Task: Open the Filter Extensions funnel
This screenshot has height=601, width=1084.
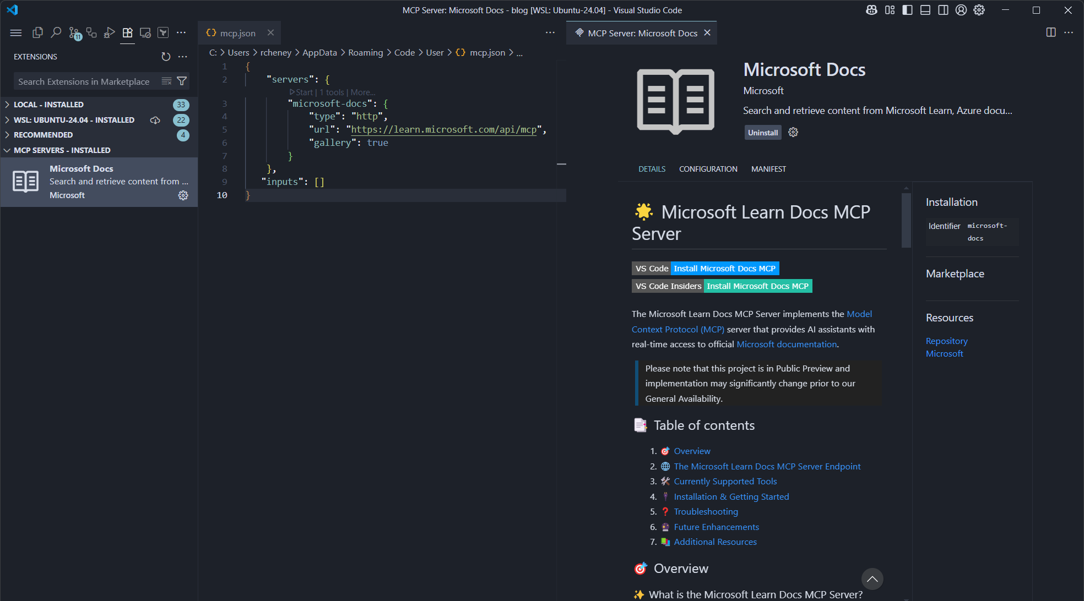Action: (181, 81)
